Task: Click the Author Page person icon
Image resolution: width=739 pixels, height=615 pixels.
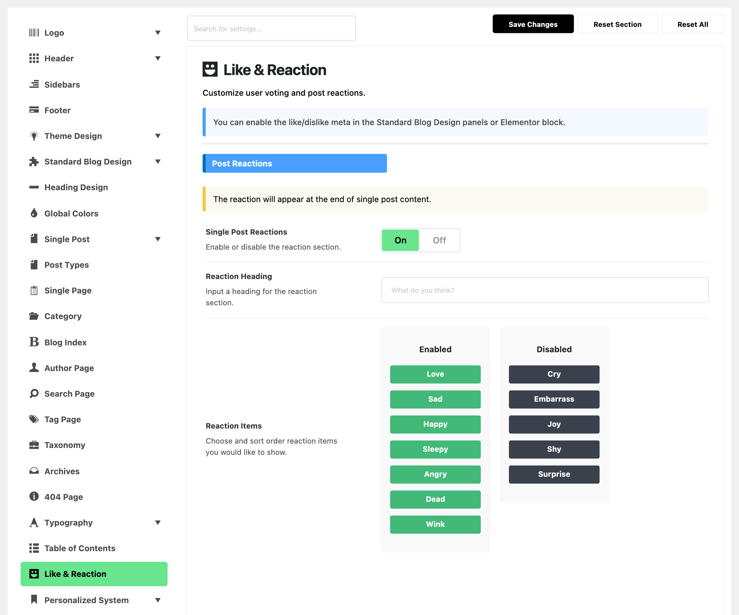Action: coord(34,367)
